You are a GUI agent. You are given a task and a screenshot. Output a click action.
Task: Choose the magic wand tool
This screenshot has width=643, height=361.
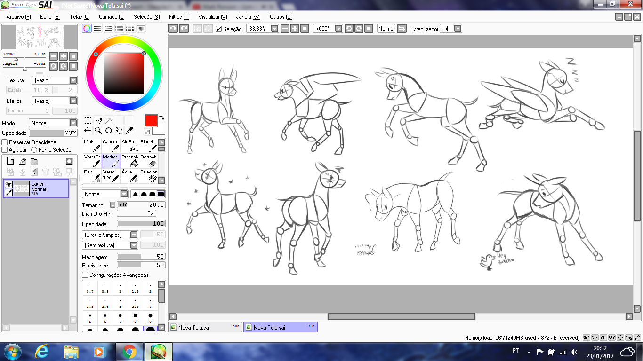(x=109, y=120)
